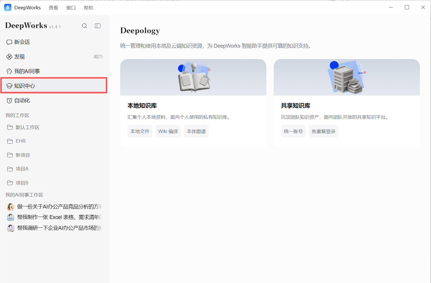Click the 我的AI同事工作区 section header
Screen dimensions: 431x283
[x=24, y=195]
